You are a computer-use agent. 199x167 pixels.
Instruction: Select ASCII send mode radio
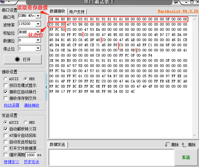click(6, 122)
